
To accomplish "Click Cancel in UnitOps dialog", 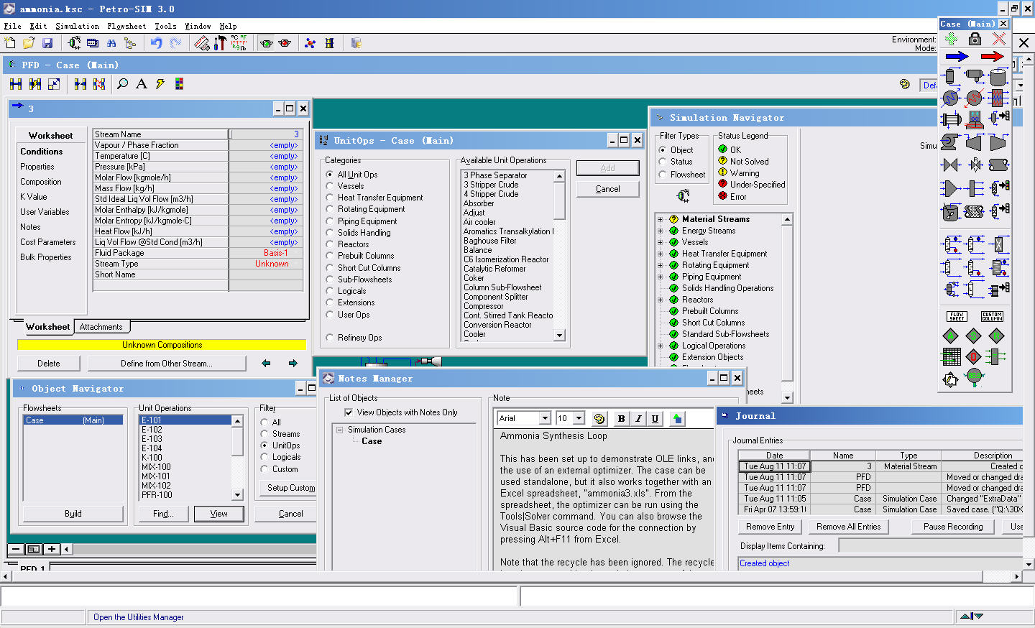I will (x=607, y=189).
